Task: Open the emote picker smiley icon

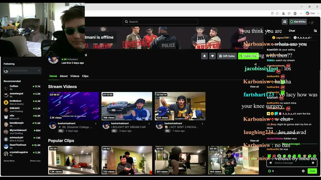Action: point(313,163)
